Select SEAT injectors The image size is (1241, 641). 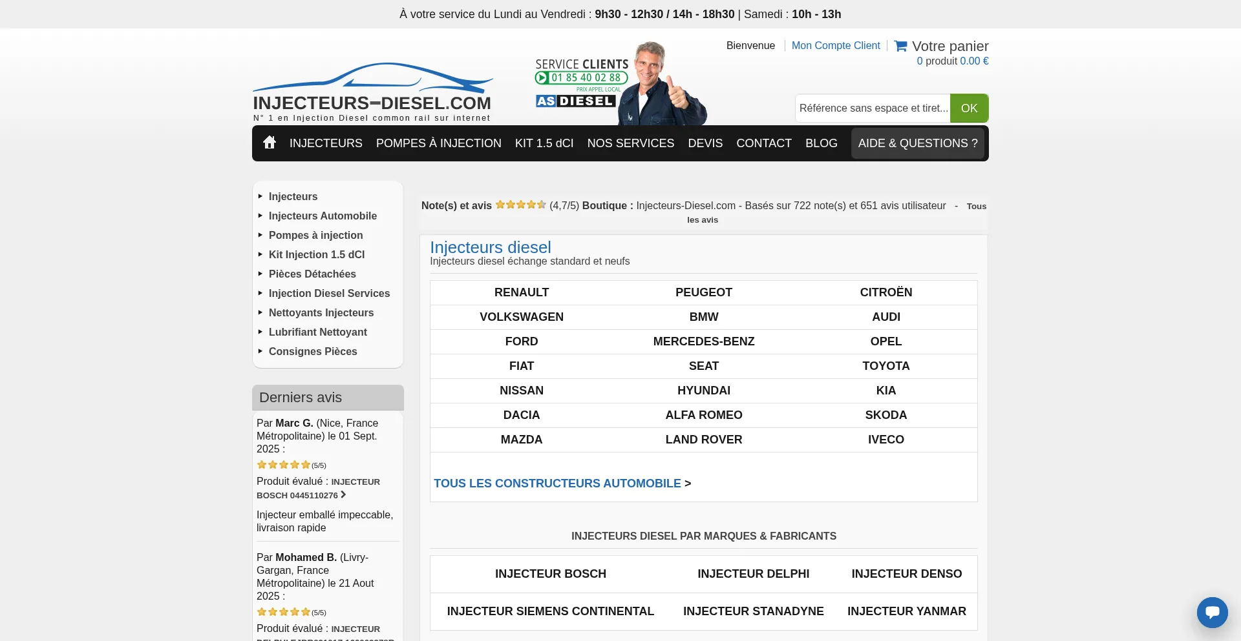[x=704, y=366]
